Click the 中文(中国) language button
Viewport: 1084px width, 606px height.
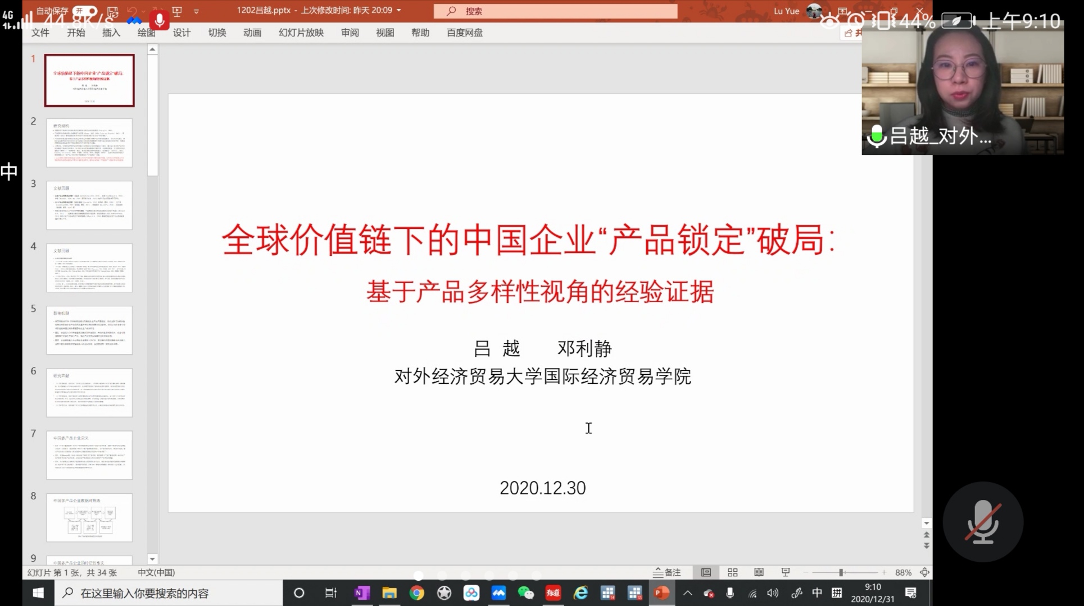coord(156,572)
